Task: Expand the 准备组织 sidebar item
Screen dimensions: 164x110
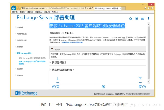Action: pos(16,47)
